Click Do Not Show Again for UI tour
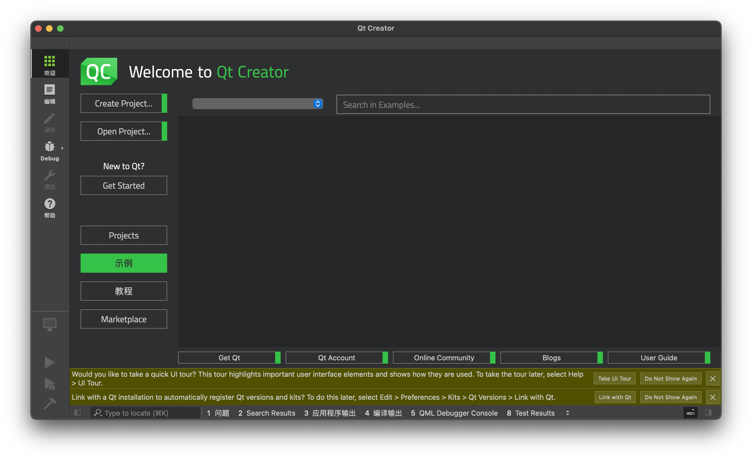The height and width of the screenshot is (460, 752). point(671,379)
